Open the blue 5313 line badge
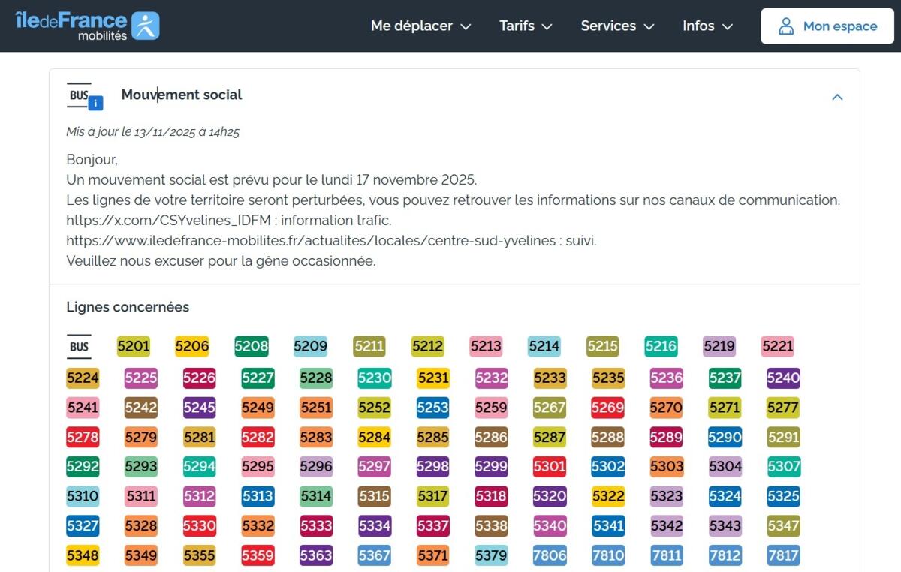The image size is (901, 572). 258,496
